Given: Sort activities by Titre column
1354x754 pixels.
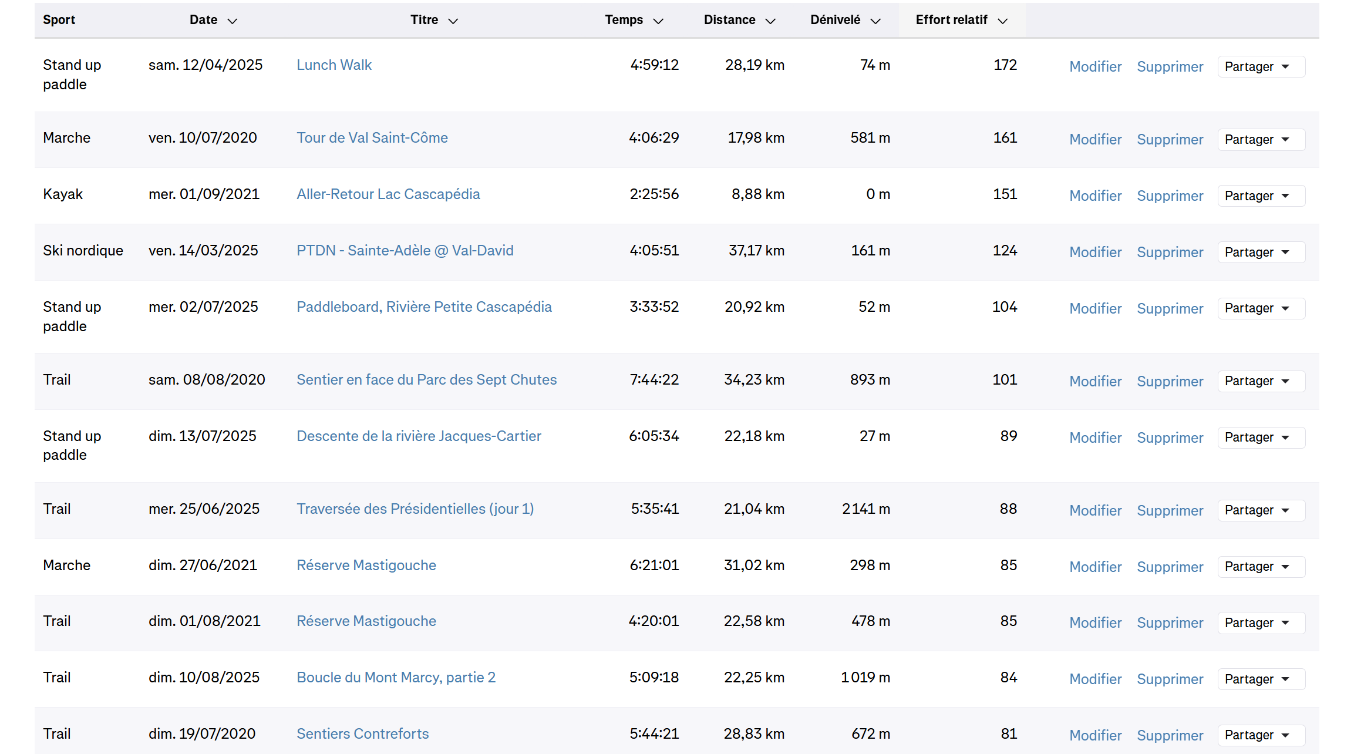Looking at the screenshot, I should click(433, 20).
